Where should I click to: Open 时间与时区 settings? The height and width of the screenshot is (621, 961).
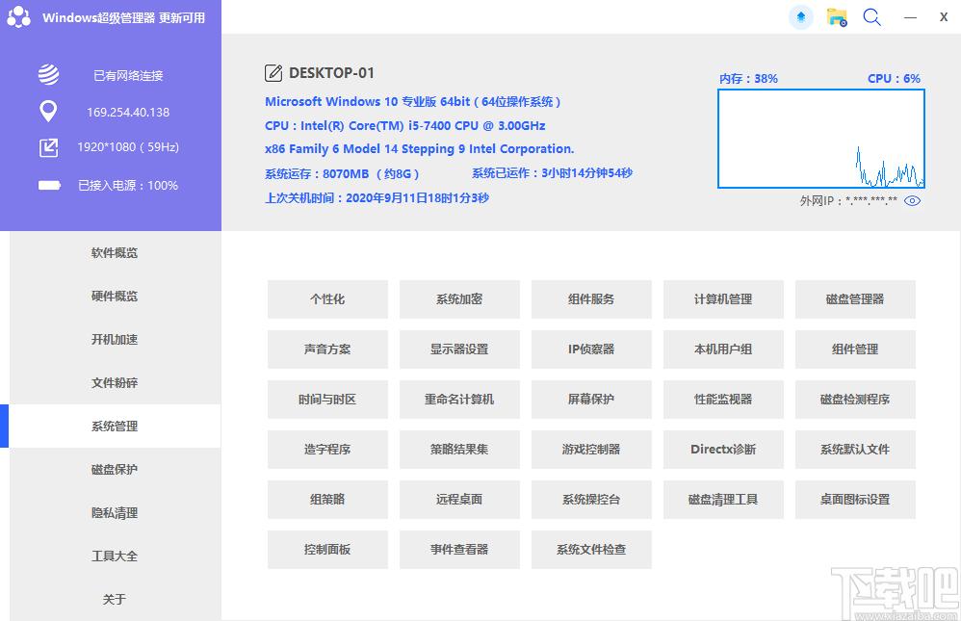click(327, 400)
